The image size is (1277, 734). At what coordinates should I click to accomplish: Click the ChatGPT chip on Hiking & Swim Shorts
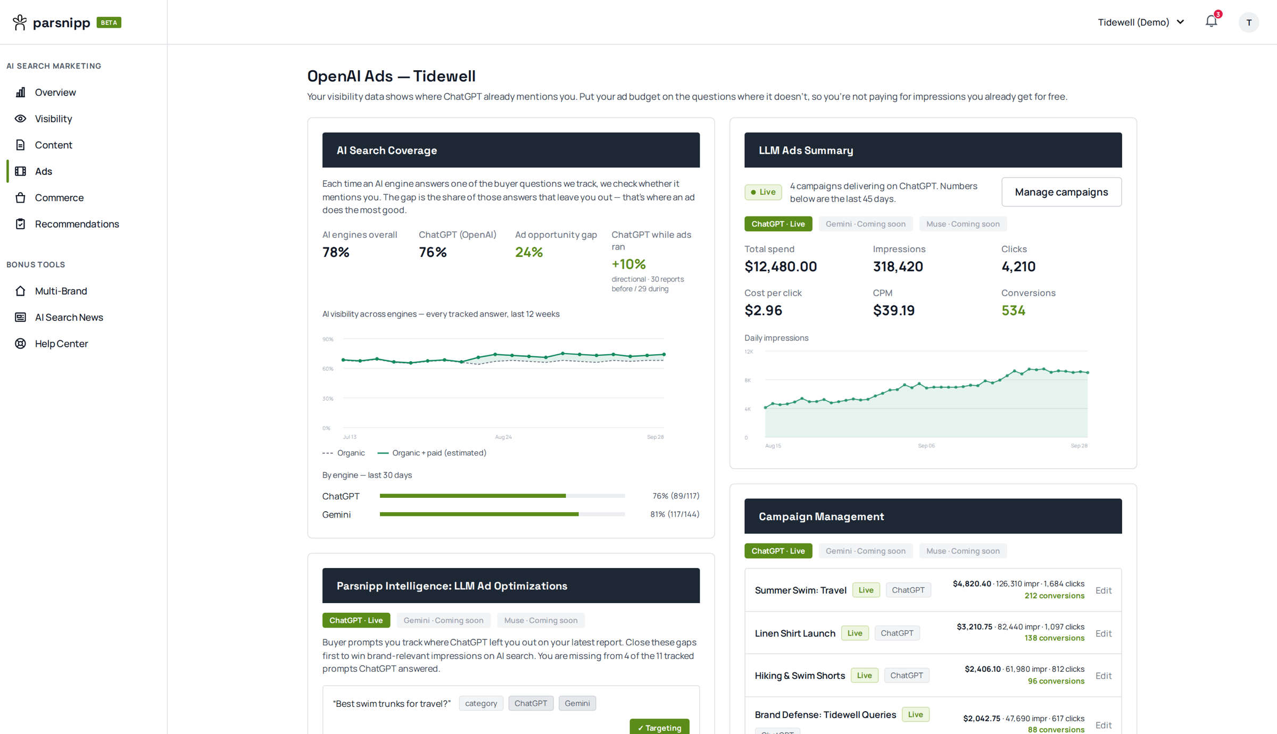tap(907, 675)
